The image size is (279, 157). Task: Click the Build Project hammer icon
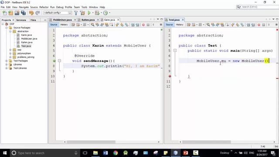click(x=76, y=13)
